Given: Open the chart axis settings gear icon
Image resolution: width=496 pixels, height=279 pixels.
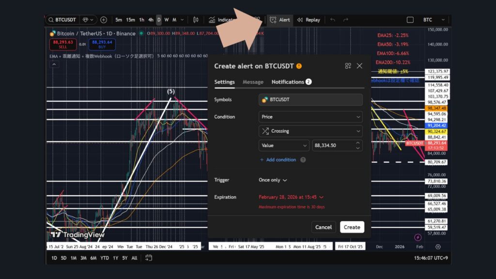Looking at the screenshot, I should pos(438,247).
